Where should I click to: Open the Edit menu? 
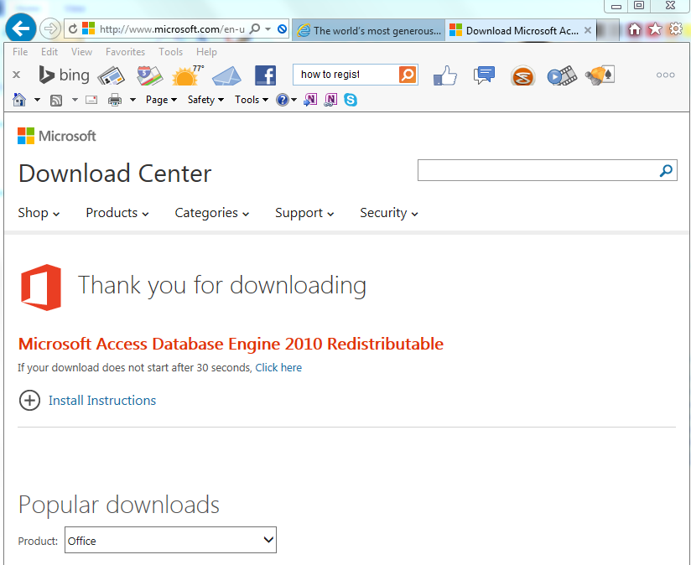click(49, 52)
